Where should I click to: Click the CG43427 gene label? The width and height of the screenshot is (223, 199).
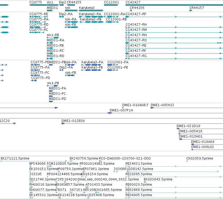tap(133, 2)
